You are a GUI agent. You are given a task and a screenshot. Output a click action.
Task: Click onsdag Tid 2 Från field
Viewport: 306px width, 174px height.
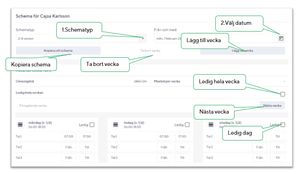259,147
